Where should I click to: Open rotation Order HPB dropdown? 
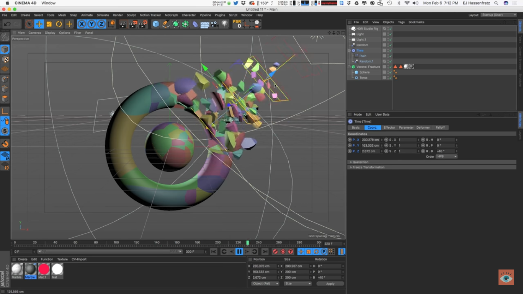[x=446, y=157]
